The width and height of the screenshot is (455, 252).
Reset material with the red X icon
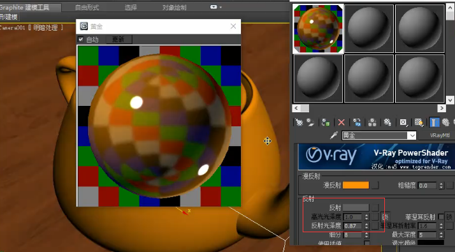click(342, 122)
